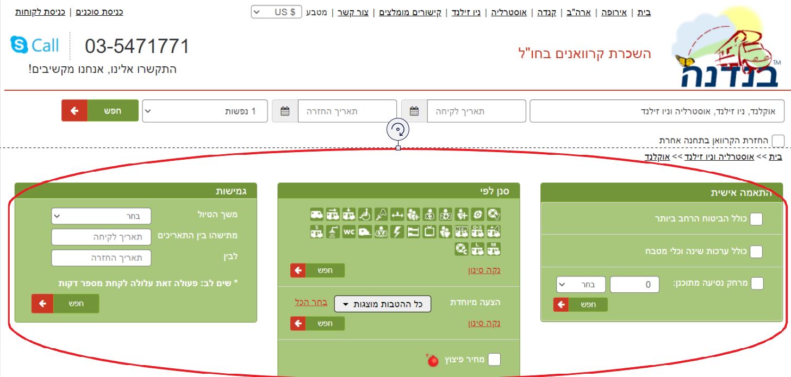Tick the 'מחיר פיצוץ' checkbox

pyautogui.click(x=494, y=360)
